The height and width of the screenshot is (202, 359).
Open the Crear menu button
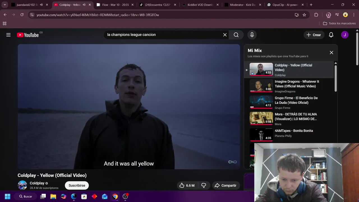point(314,35)
